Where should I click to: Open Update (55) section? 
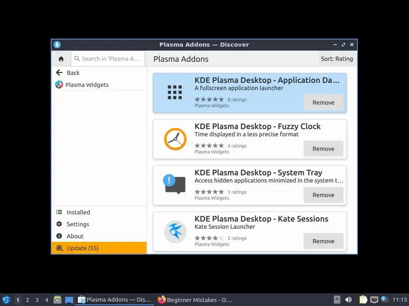(x=99, y=248)
